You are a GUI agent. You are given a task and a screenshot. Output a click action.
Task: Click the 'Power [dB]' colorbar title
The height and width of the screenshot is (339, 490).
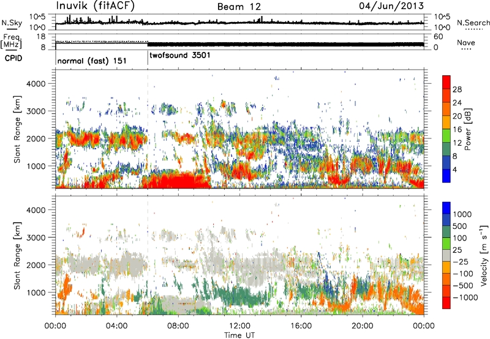point(467,129)
